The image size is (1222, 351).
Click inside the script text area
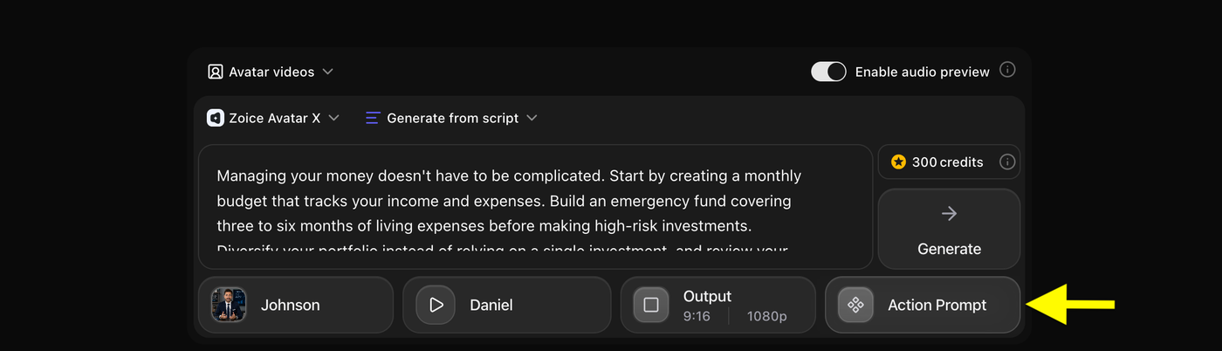[x=535, y=207]
